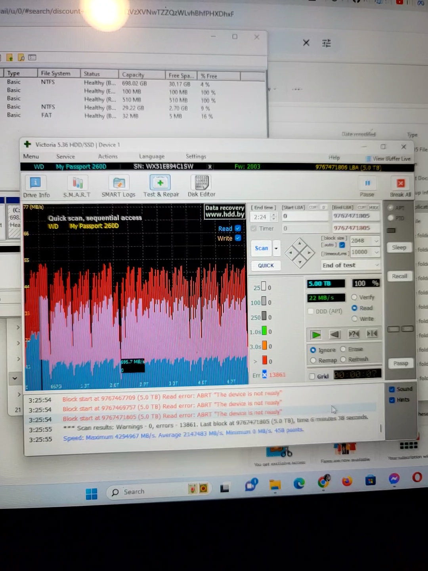Click the Recall button

click(399, 276)
